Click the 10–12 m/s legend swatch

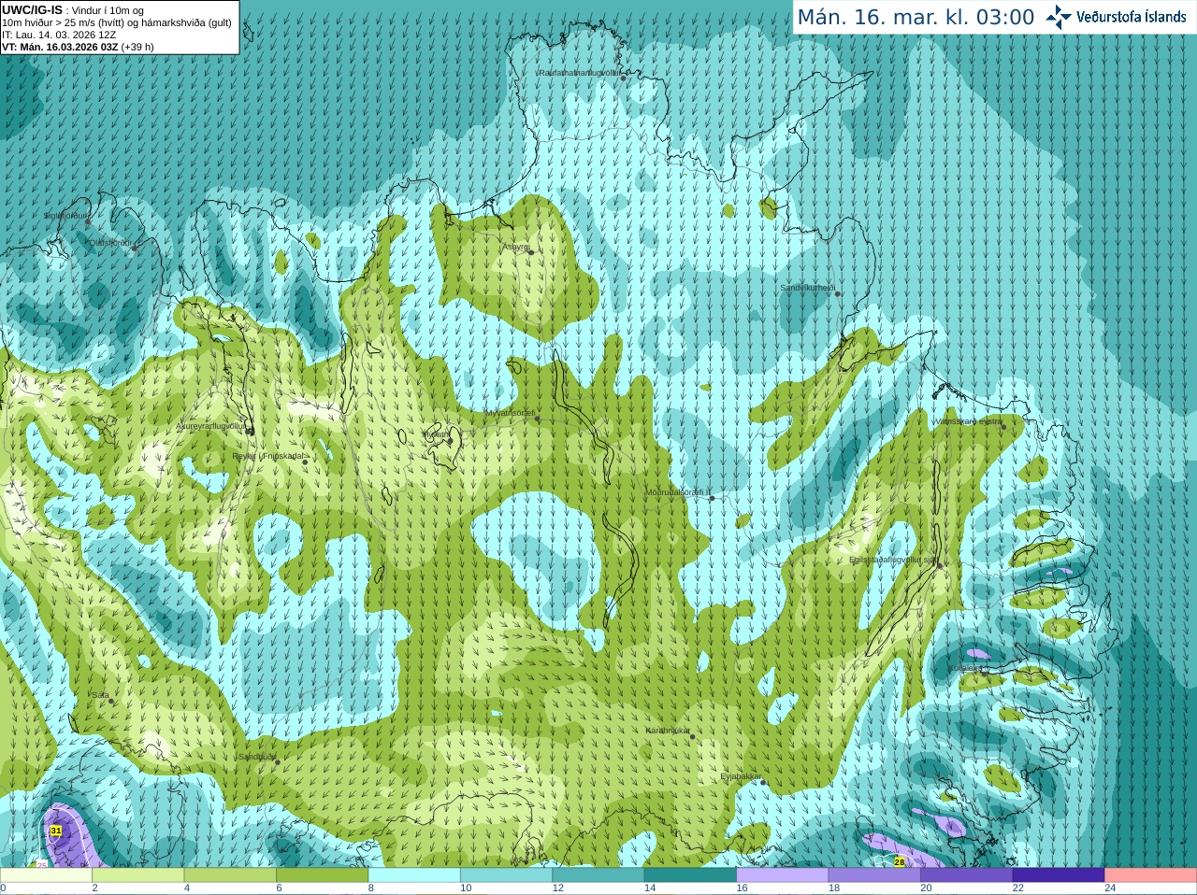[x=506, y=875]
